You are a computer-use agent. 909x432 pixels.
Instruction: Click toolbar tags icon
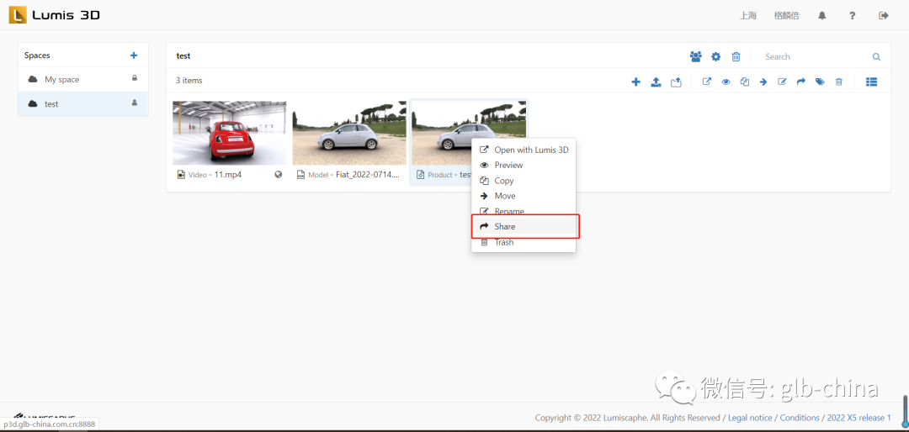(x=820, y=82)
